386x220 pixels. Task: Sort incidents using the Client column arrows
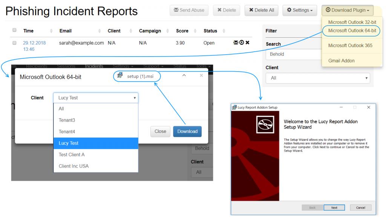point(131,31)
